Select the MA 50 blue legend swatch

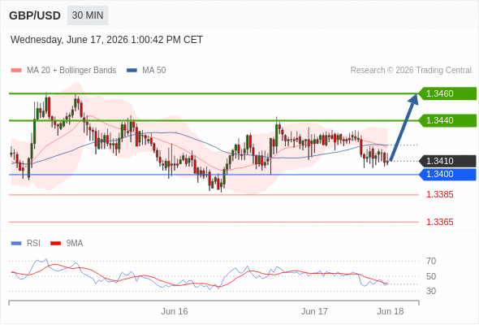(x=132, y=71)
